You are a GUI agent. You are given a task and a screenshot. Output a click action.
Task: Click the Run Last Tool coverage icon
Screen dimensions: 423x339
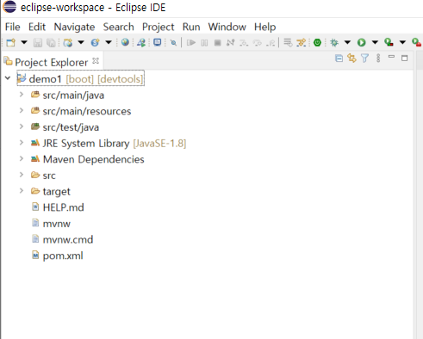coord(389,42)
